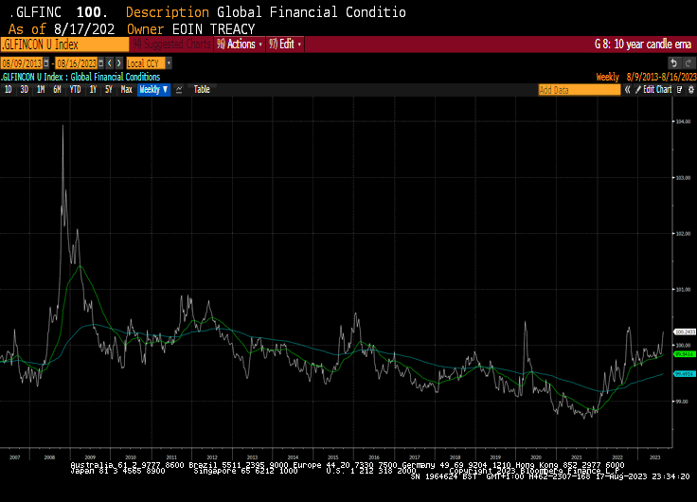This screenshot has height=502, width=697.
Task: Click the 2008 x-axis label
Action: (49, 457)
